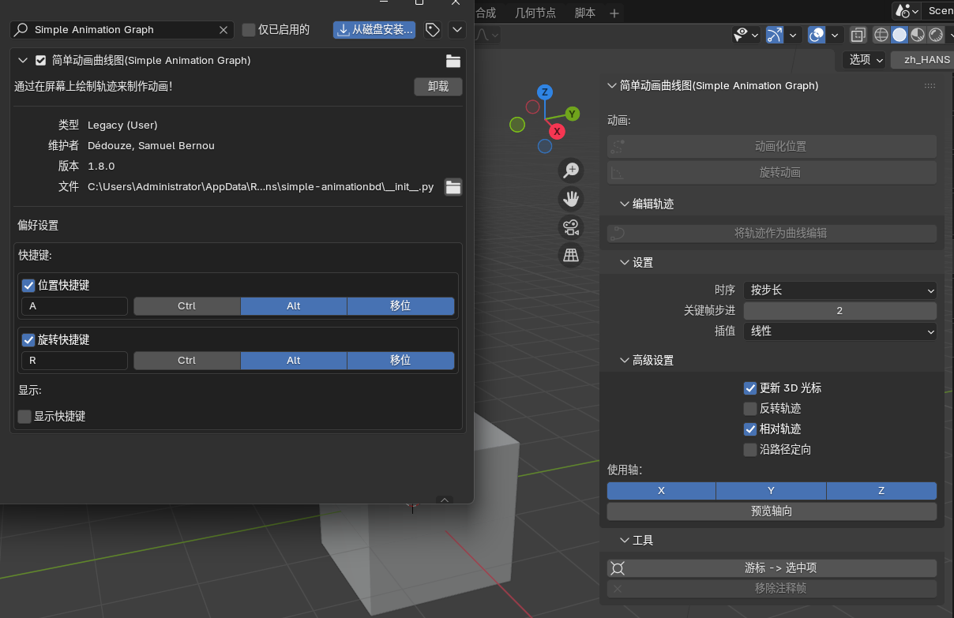
Task: Open the 选项 dropdown in viewport header
Action: (x=863, y=59)
